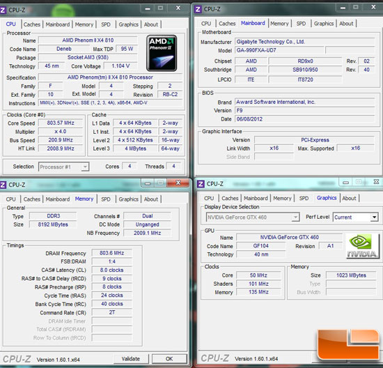Viewport: 383px width, 368px height.
Task: Click the Core Voltage 1.104 V value
Action: tap(120, 66)
